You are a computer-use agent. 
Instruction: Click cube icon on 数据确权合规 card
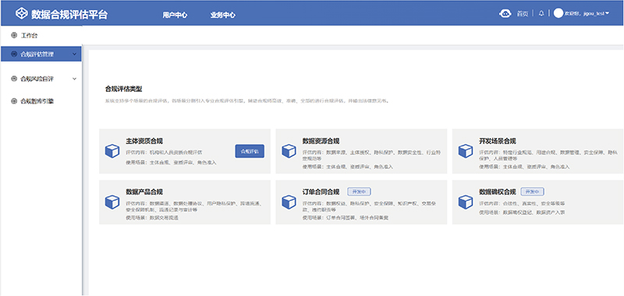(466, 202)
